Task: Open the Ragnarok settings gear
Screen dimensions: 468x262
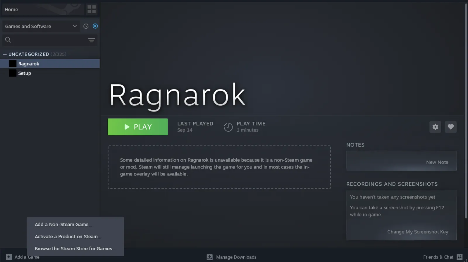Action: pos(435,127)
